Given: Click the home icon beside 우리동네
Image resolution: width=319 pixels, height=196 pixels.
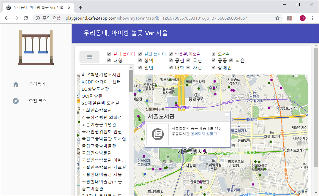Looking at the screenshot, I should [x=16, y=84].
